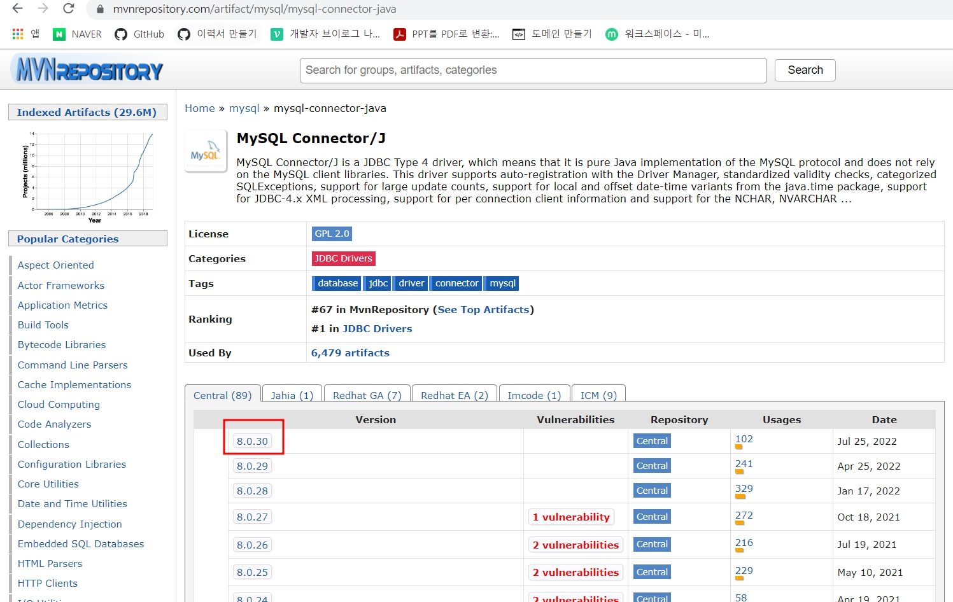Click Central repository badge for 8.0.30
The width and height of the screenshot is (953, 602).
652,441
